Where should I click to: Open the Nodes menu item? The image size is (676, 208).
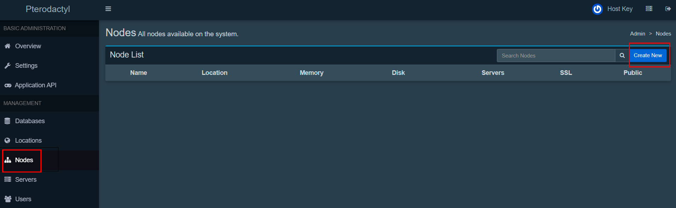tap(24, 160)
